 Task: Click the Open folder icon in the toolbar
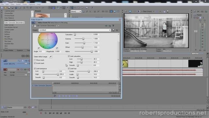[6, 8]
